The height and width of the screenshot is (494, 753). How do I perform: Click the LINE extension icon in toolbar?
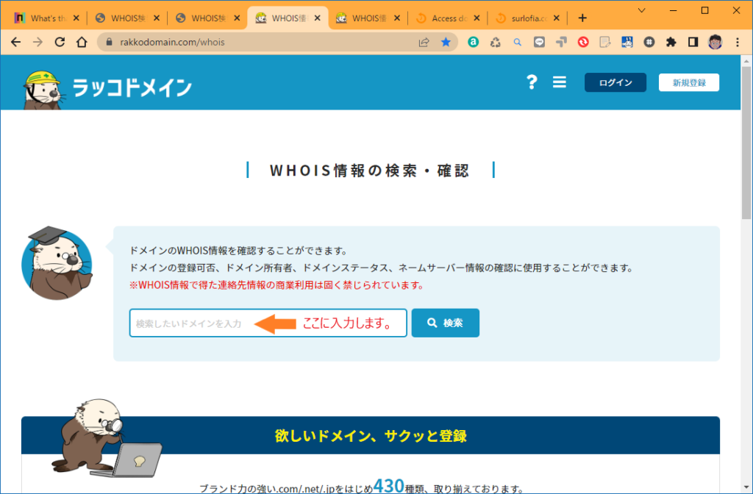pos(539,42)
